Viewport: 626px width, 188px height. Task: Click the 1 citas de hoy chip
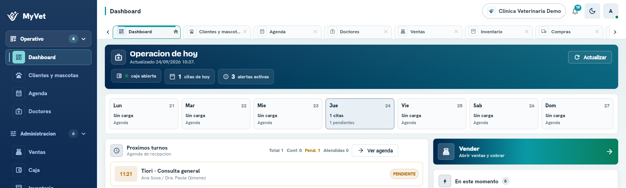pos(189,77)
